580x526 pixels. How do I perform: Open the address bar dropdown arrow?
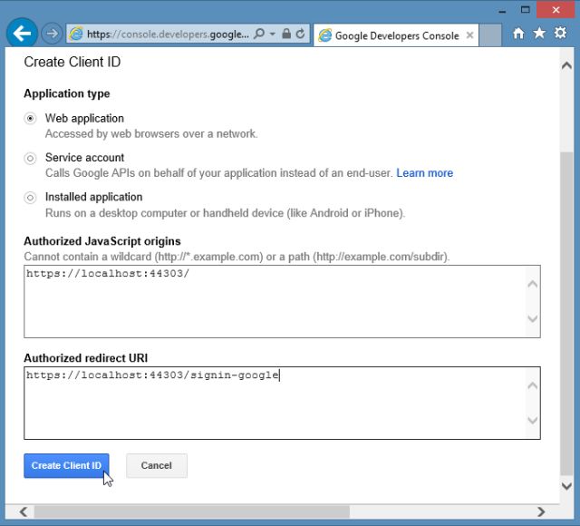click(273, 34)
